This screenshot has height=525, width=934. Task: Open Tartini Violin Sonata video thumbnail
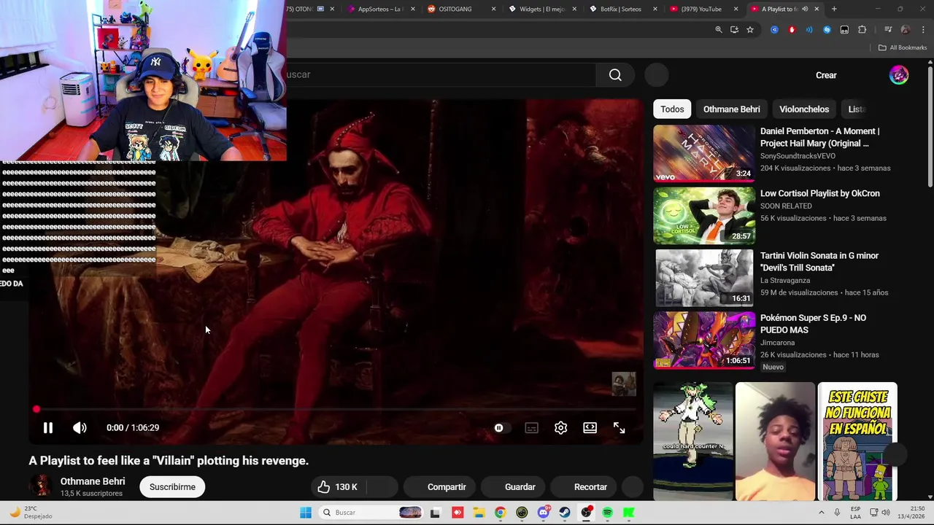tap(703, 278)
